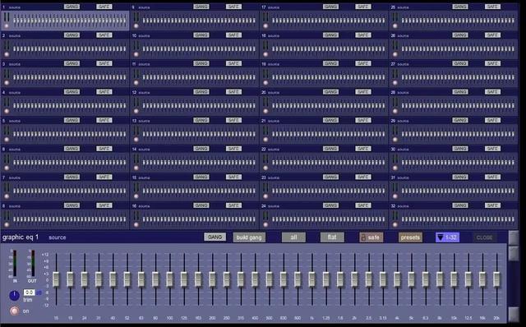The width and height of the screenshot is (526, 327).
Task: Toggle GANG on graphic EQ 1 thumbnail
Action: [x=72, y=7]
